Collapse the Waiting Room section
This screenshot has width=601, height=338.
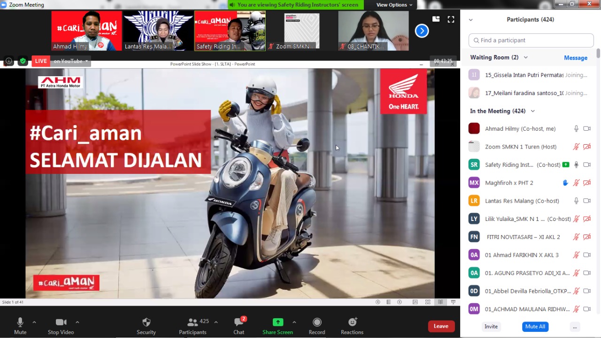[x=525, y=57]
